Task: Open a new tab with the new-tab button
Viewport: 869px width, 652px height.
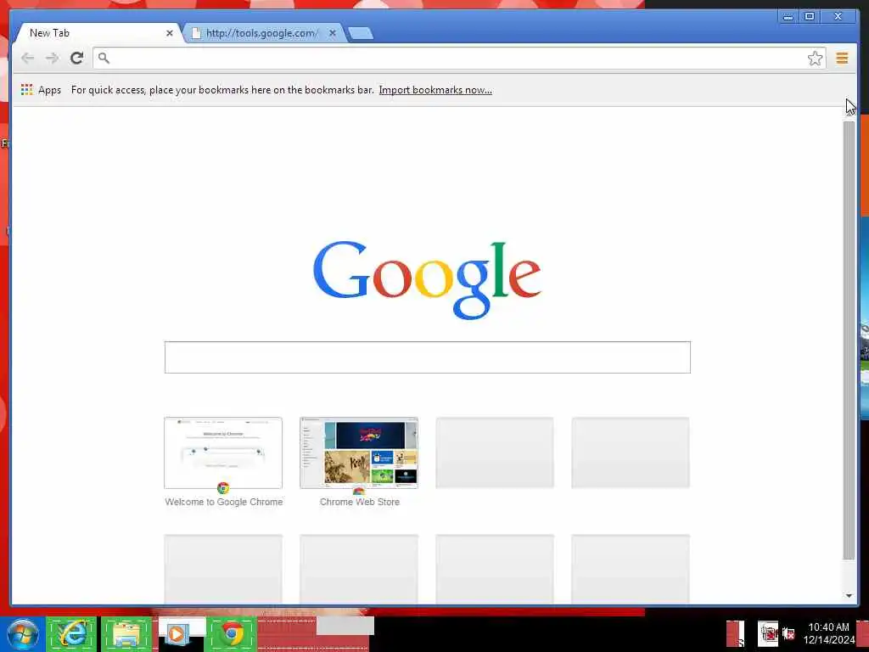Action: click(361, 33)
